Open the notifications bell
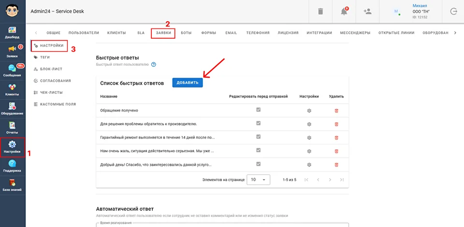 click(344, 12)
